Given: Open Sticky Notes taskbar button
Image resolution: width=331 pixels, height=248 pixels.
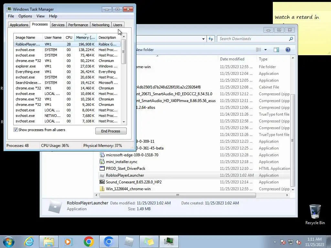Looking at the screenshot, I should [149, 242].
